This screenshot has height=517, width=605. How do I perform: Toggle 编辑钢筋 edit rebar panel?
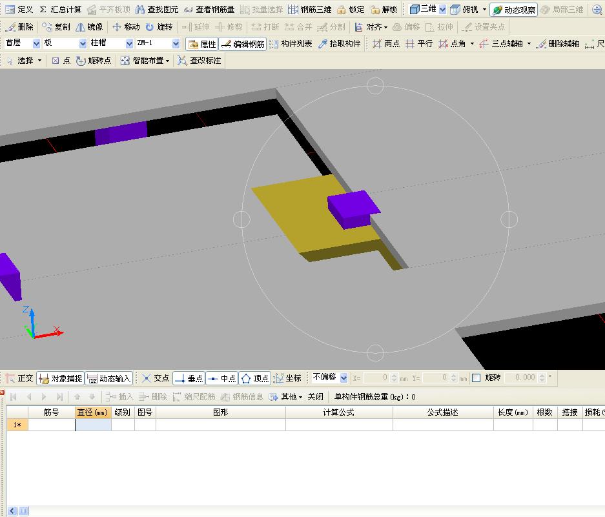click(243, 44)
